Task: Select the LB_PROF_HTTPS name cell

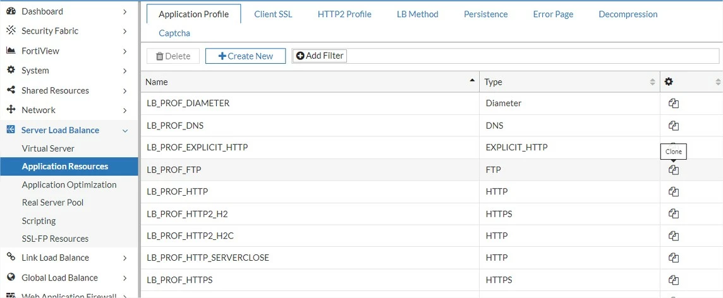Action: click(310, 280)
